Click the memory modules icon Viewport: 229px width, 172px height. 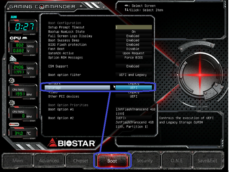coord(13,59)
